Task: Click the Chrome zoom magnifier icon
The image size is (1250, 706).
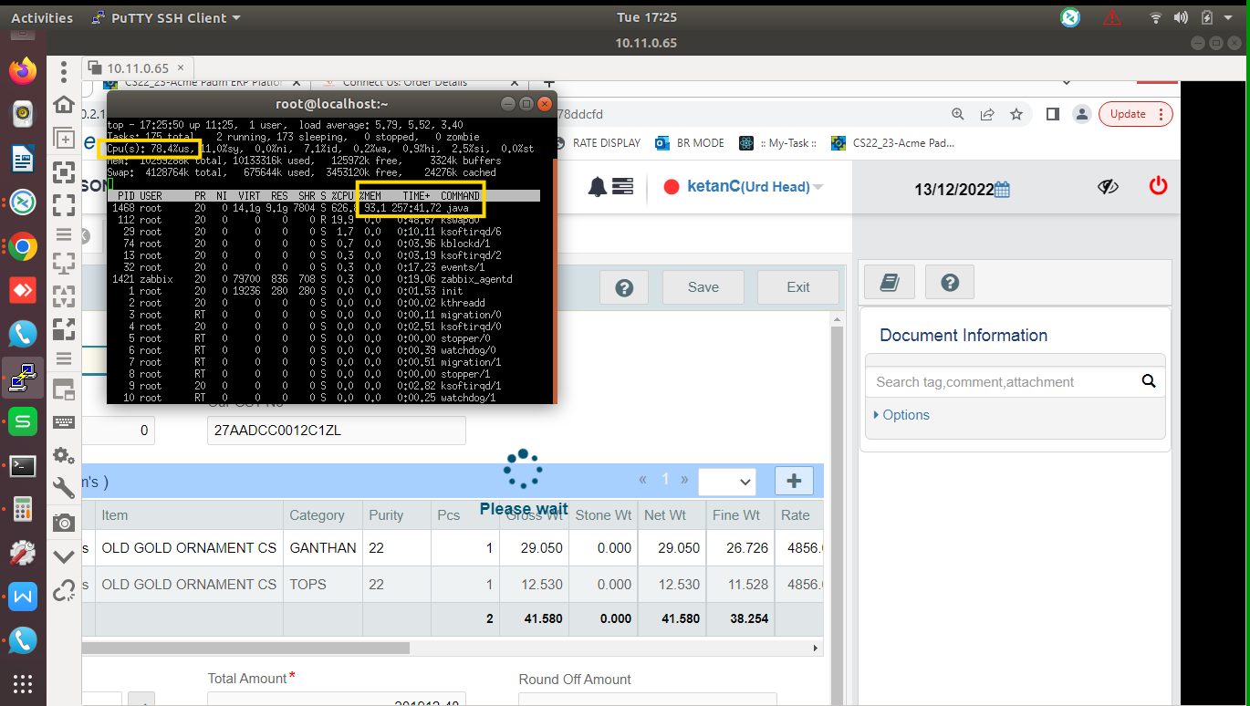Action: point(958,114)
